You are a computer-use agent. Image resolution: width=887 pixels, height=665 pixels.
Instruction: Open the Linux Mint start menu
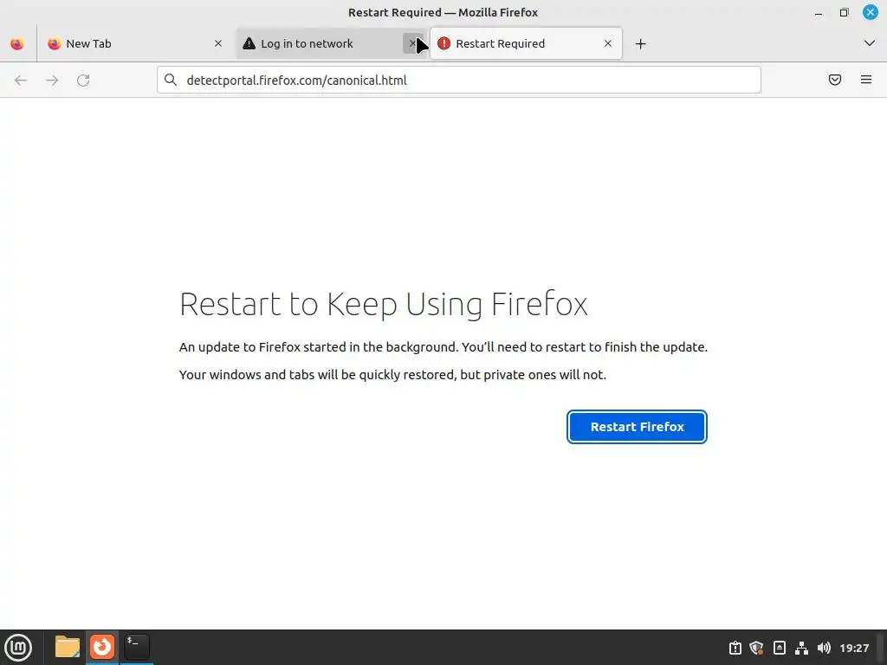coord(19,648)
